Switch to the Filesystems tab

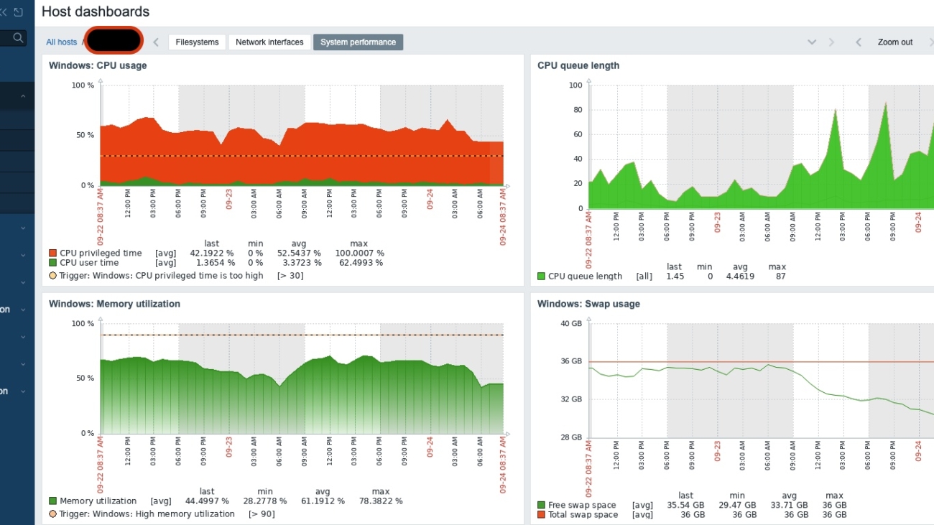click(x=197, y=42)
